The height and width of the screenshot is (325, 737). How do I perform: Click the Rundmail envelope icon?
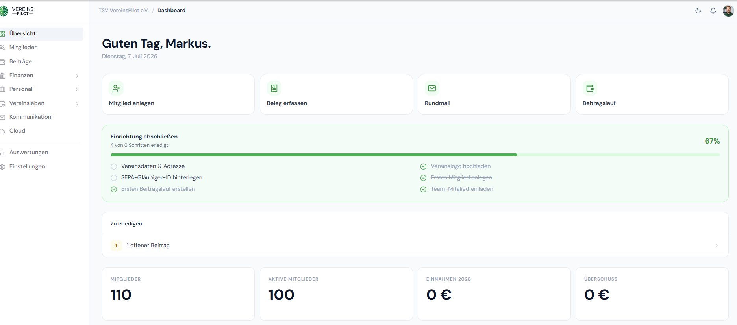pyautogui.click(x=432, y=88)
